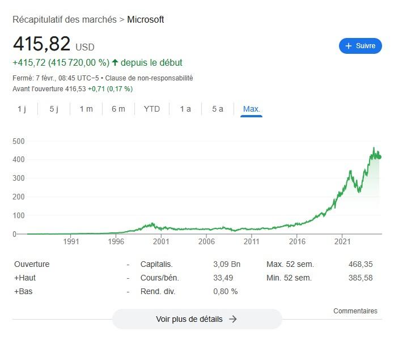Click the green up arrow beside depuis le début
407x340 pixels.
pos(115,62)
